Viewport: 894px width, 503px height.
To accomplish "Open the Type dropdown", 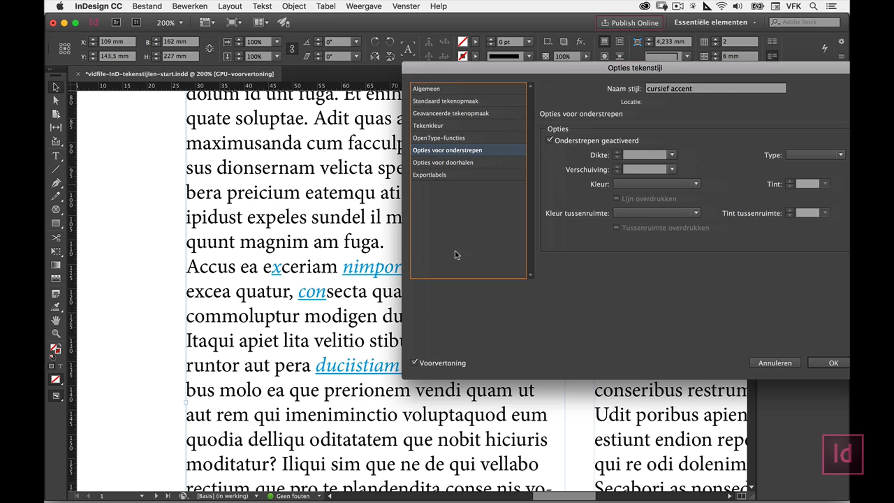I will tap(815, 155).
